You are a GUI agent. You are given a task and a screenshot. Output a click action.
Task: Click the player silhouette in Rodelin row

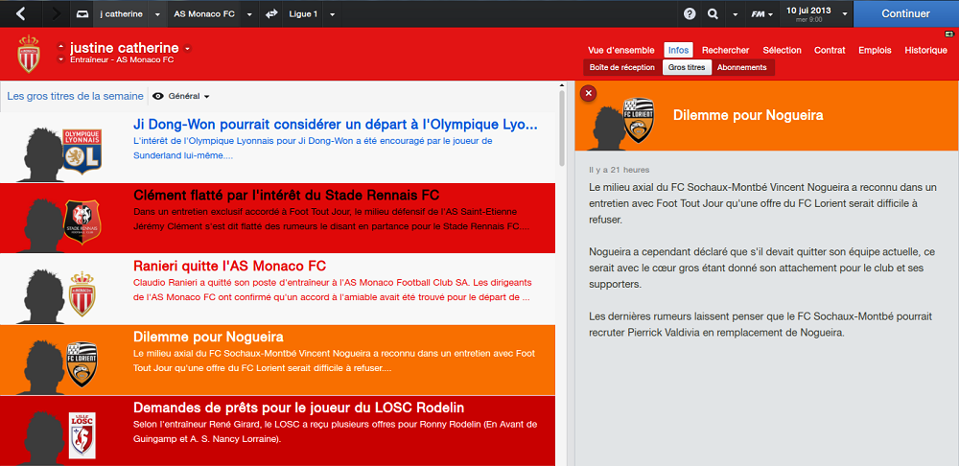(40, 437)
